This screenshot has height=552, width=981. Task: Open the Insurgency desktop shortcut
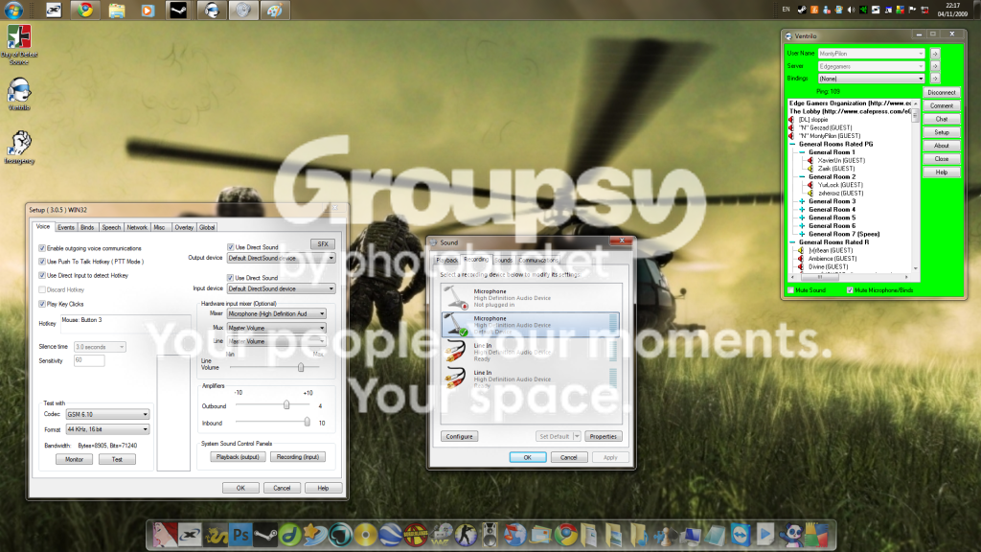point(19,148)
